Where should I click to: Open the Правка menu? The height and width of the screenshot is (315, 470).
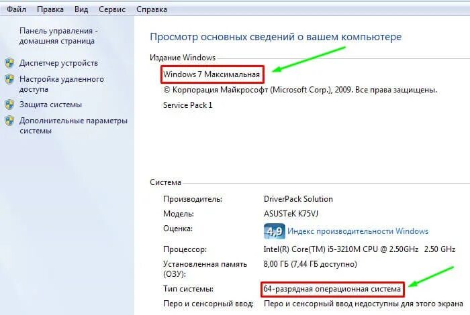[x=50, y=9]
